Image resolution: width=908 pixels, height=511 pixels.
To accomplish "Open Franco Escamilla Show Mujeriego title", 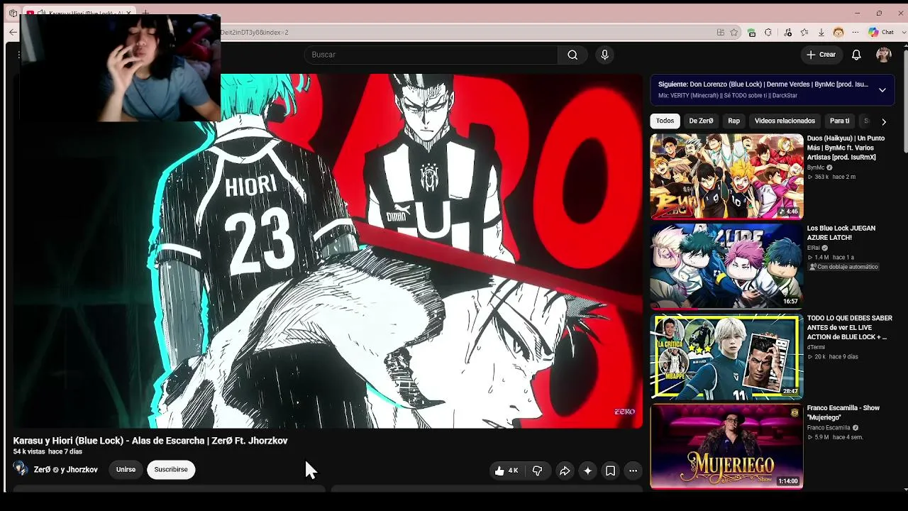I will point(843,412).
